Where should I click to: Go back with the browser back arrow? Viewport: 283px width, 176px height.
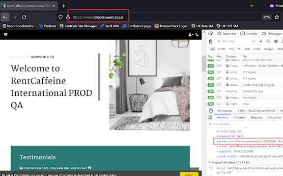(x=5, y=17)
